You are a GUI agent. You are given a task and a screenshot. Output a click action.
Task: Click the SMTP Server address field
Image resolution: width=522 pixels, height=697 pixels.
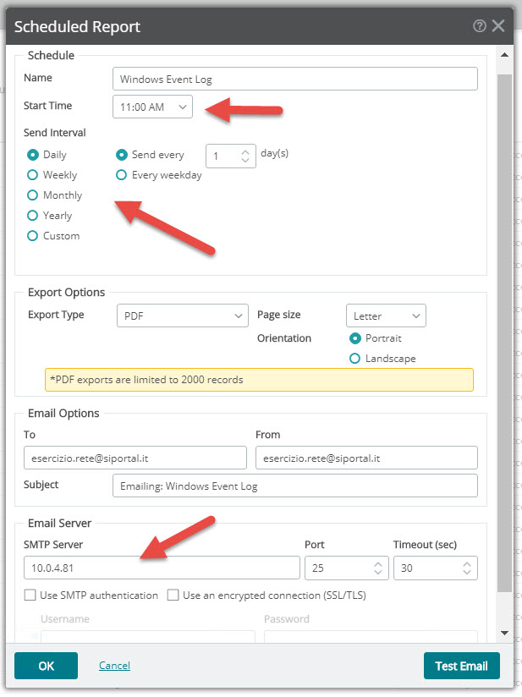(162, 568)
